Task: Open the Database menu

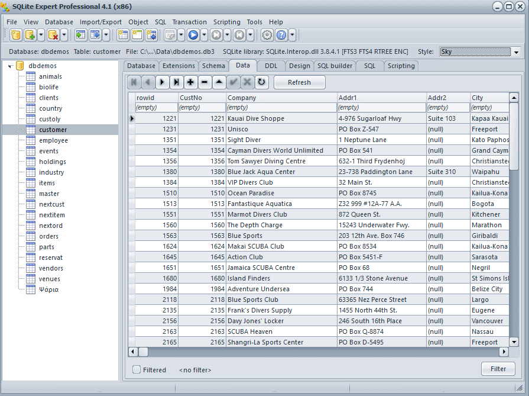Action: [x=59, y=22]
